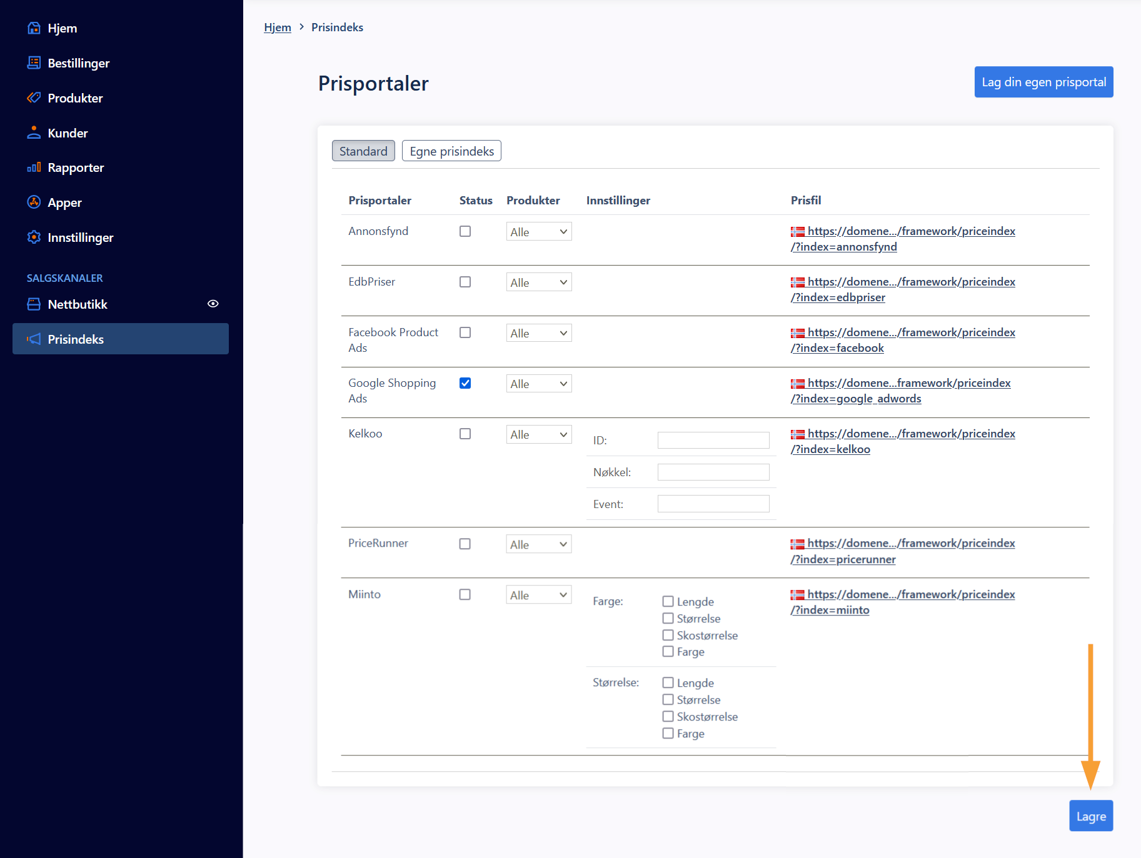The height and width of the screenshot is (858, 1141).
Task: Enable the EdbPriser status checkbox
Action: 465,282
